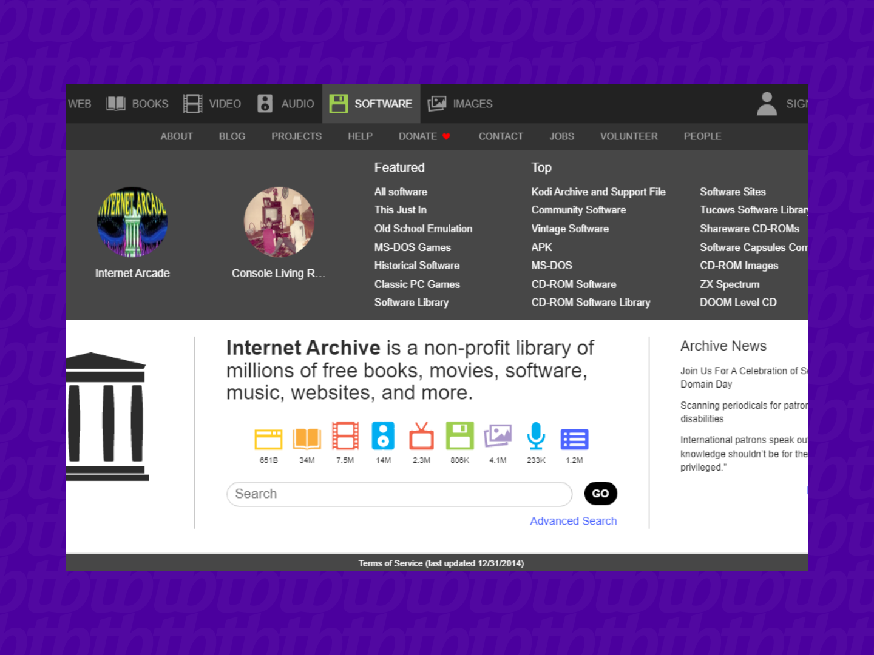Open the Classic PC Games link
The height and width of the screenshot is (655, 874).
click(x=417, y=284)
